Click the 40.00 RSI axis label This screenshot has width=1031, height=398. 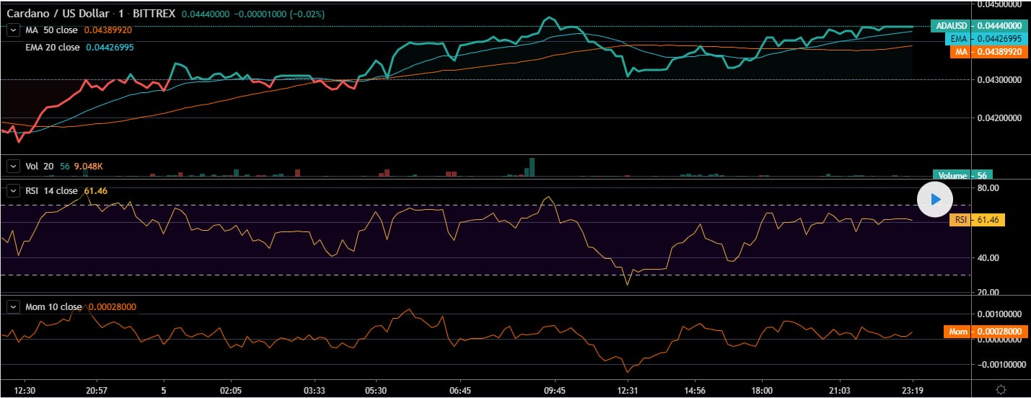pyautogui.click(x=989, y=257)
